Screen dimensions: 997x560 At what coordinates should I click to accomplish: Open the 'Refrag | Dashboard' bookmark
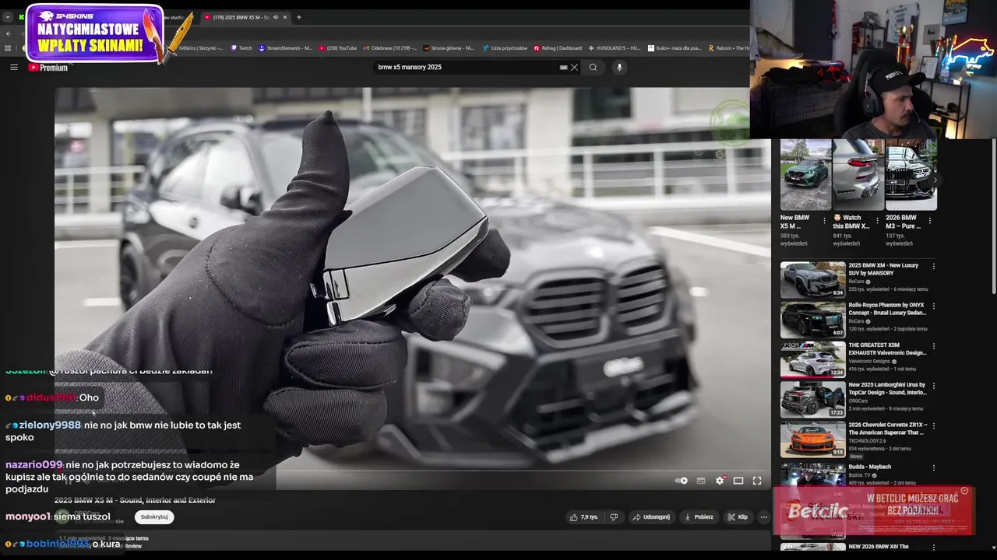[558, 48]
